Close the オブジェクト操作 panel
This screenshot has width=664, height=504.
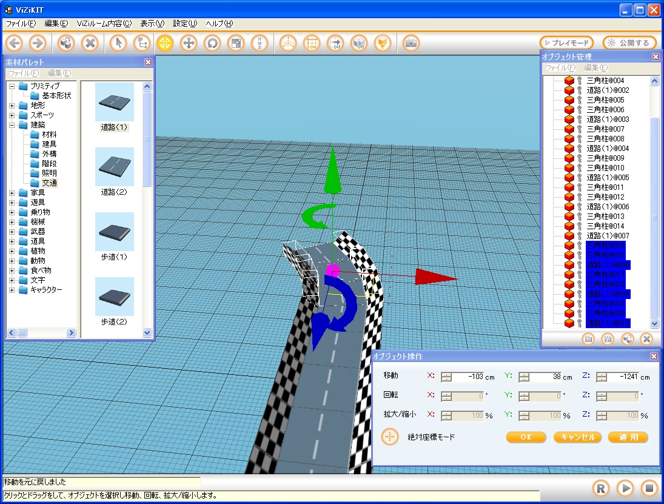[x=654, y=357]
